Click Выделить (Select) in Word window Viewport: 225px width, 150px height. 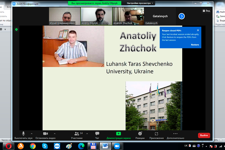pos(220,20)
